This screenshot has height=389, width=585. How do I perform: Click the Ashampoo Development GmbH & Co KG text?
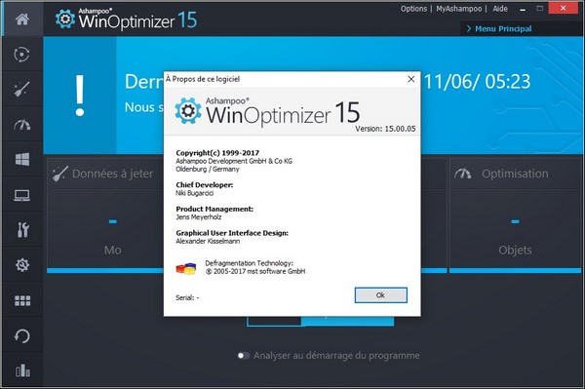tap(234, 161)
